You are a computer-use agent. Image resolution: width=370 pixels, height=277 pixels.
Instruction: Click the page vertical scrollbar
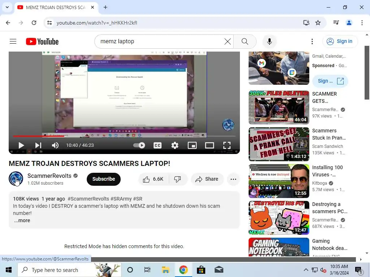[367, 72]
